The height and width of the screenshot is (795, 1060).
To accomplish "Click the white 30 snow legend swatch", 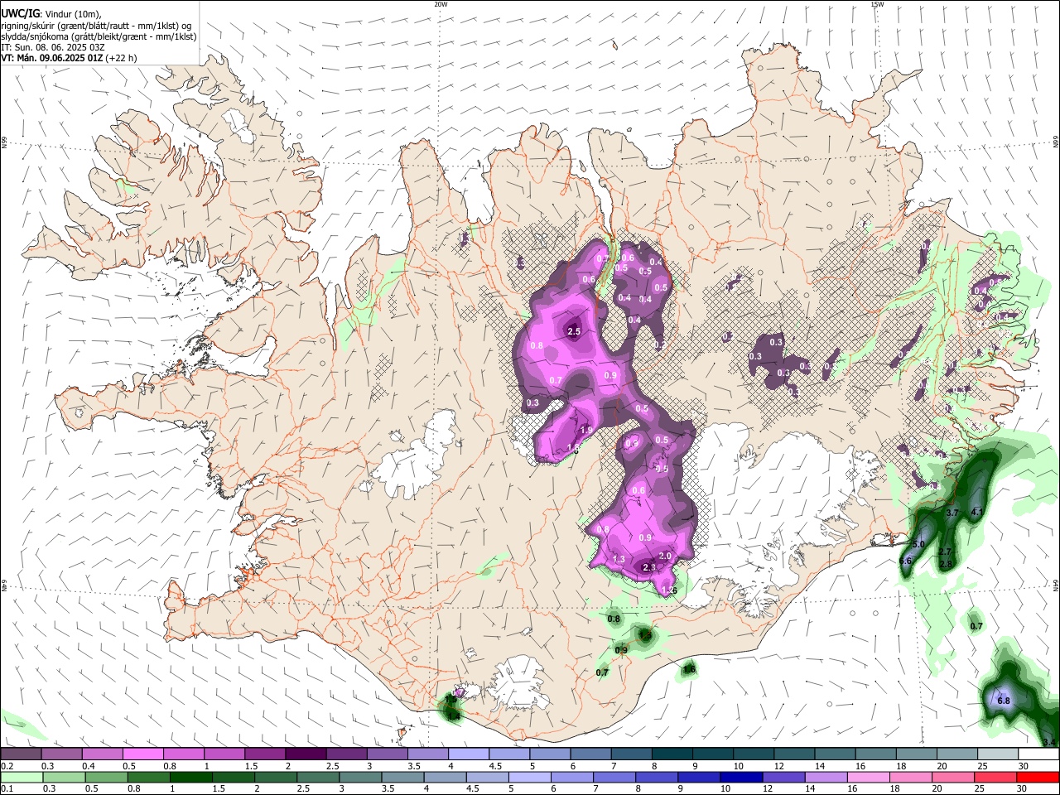I will click(x=1038, y=754).
